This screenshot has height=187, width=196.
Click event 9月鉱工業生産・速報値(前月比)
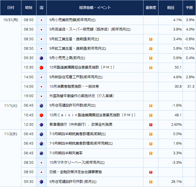click(x=74, y=39)
